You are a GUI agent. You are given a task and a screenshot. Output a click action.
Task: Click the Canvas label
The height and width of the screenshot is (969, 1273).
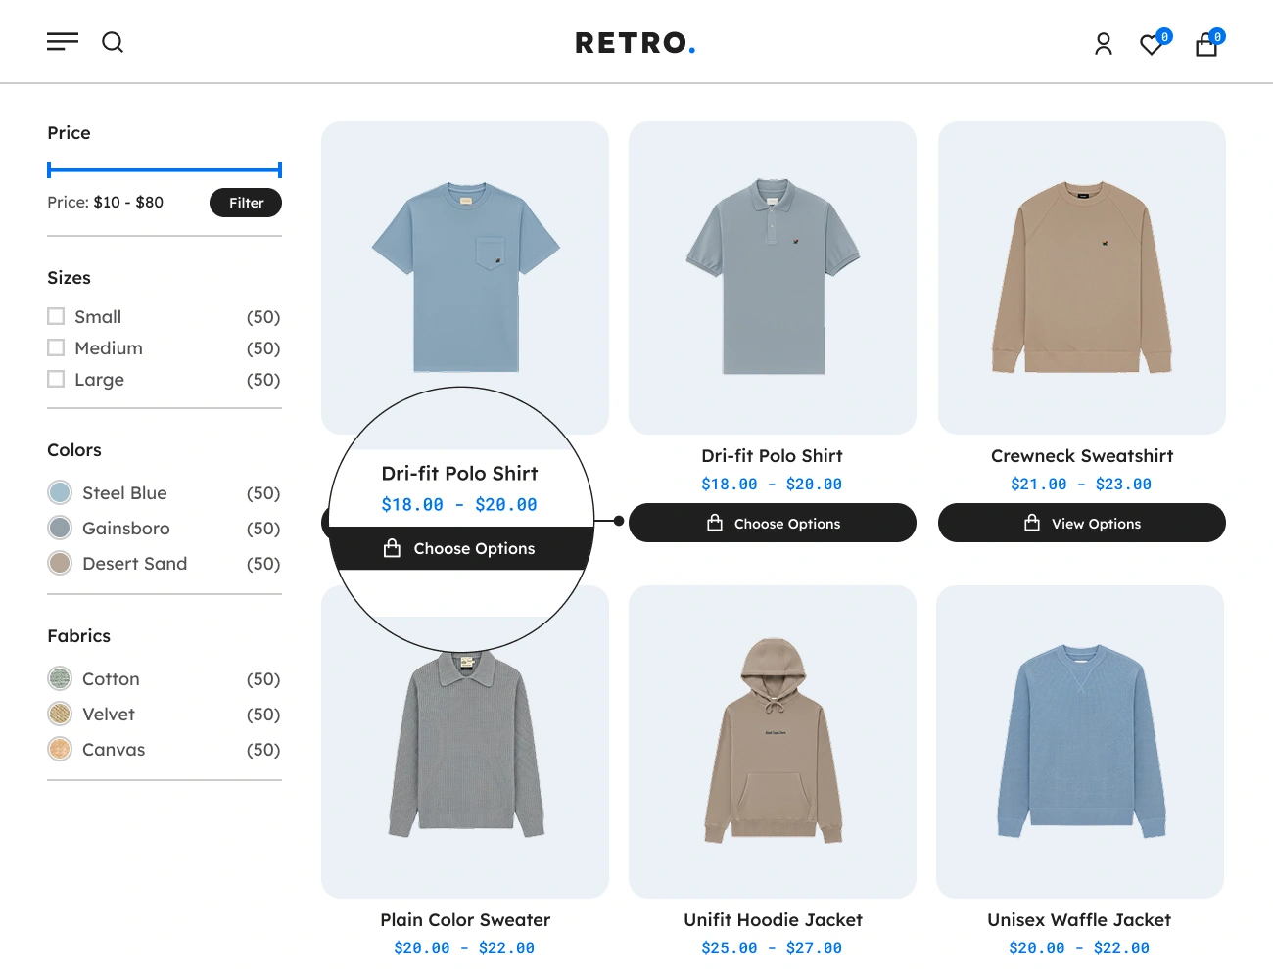pyautogui.click(x=114, y=750)
